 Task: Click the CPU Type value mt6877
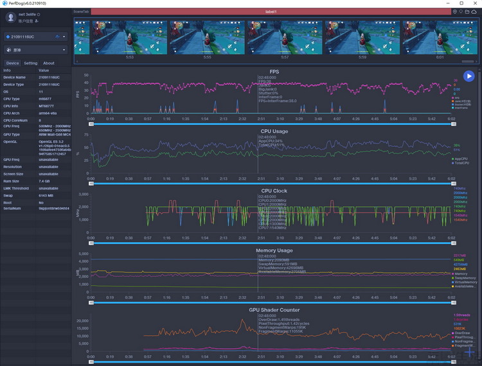pos(45,99)
